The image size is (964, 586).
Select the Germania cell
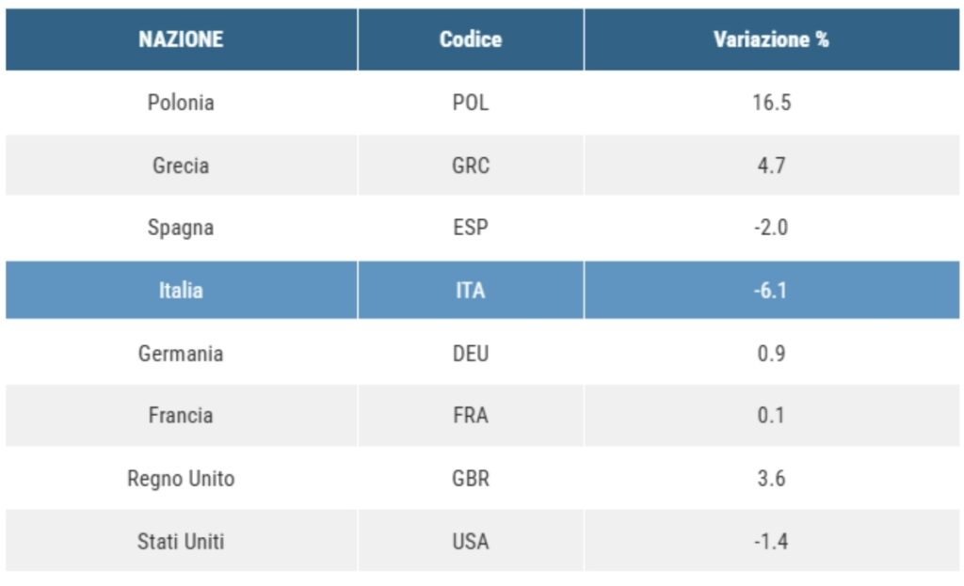[182, 353]
